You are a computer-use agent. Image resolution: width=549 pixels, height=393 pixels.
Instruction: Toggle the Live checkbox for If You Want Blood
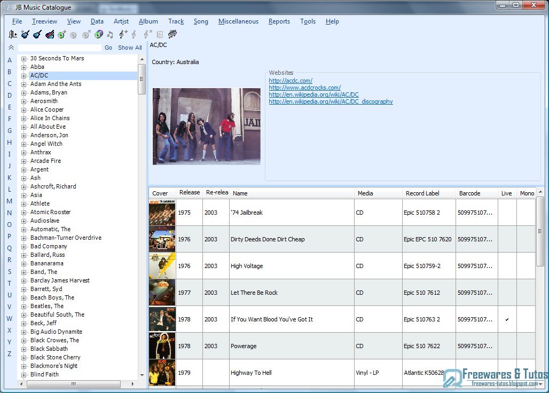pyautogui.click(x=506, y=319)
